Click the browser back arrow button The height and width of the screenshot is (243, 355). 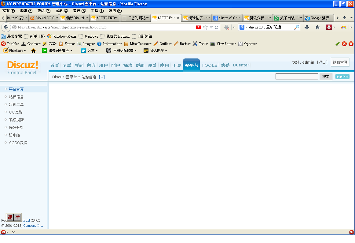6,27
